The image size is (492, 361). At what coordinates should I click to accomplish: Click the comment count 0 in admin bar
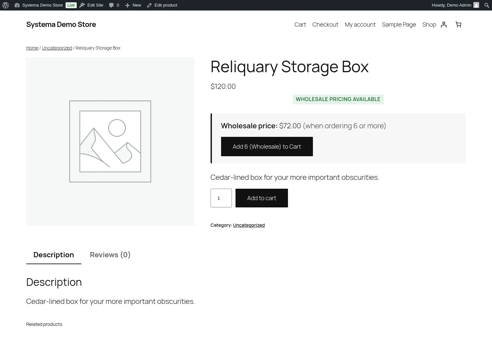[118, 5]
